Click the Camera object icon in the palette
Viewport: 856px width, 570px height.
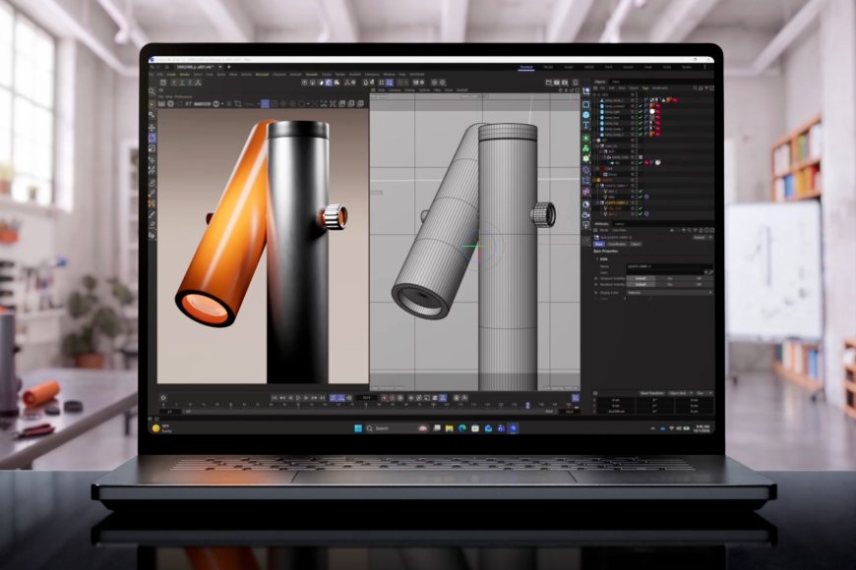pyautogui.click(x=586, y=215)
